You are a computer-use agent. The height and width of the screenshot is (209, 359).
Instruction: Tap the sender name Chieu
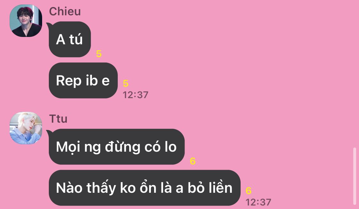coord(65,11)
